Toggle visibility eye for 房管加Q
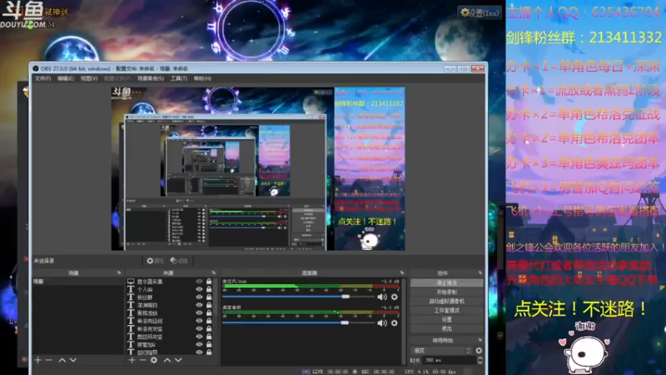 199,344
